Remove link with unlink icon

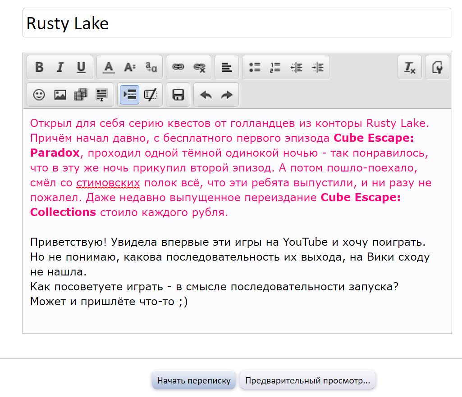click(x=199, y=68)
